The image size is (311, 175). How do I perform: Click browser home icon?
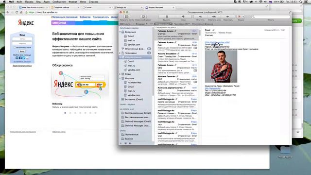(x=21, y=12)
